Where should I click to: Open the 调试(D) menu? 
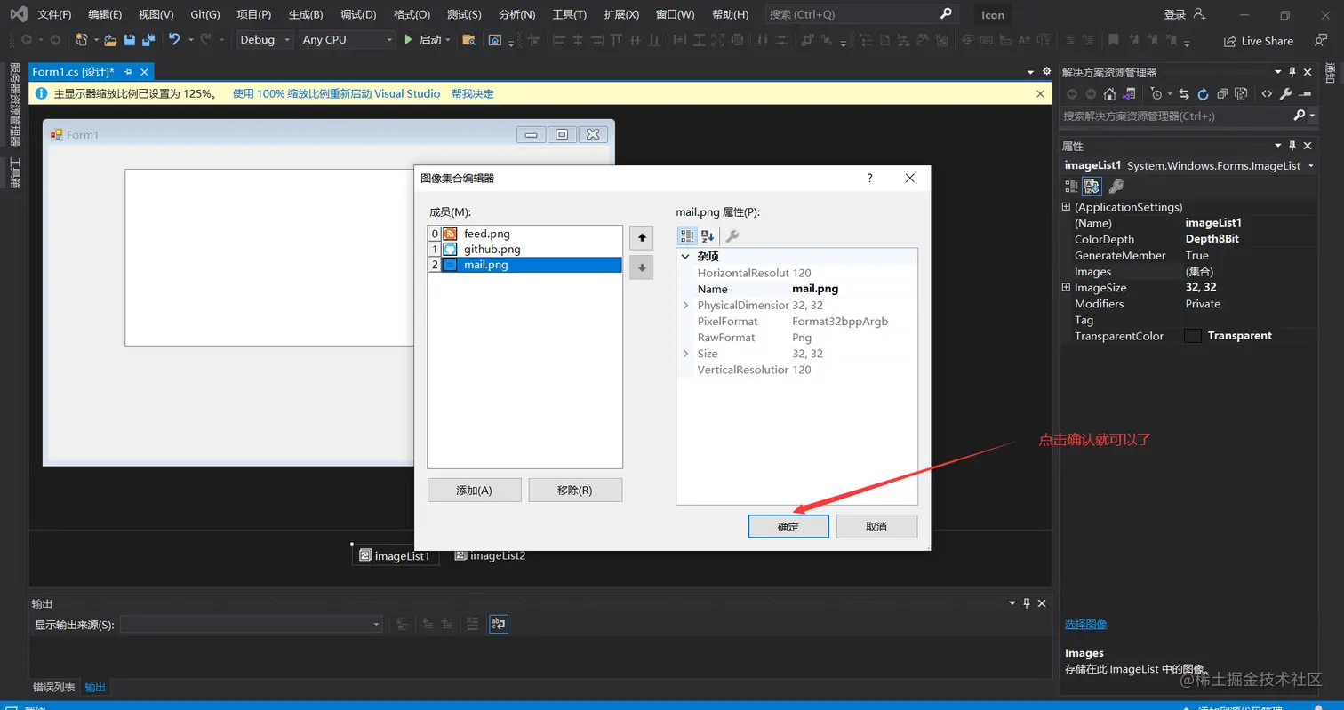pos(358,15)
